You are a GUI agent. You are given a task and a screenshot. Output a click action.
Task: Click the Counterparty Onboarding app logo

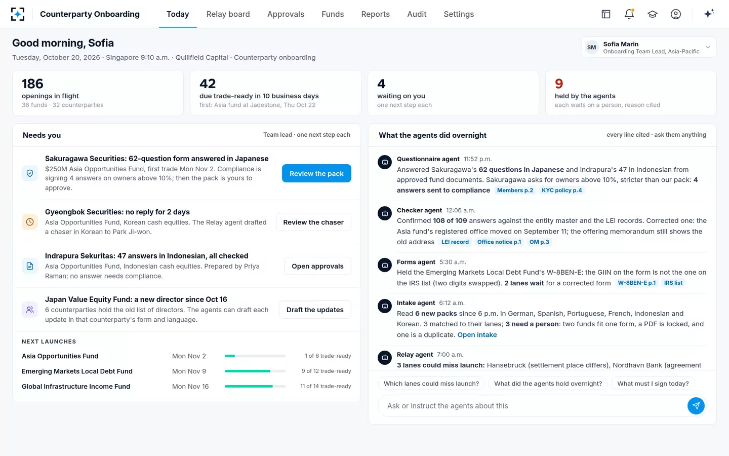(18, 14)
